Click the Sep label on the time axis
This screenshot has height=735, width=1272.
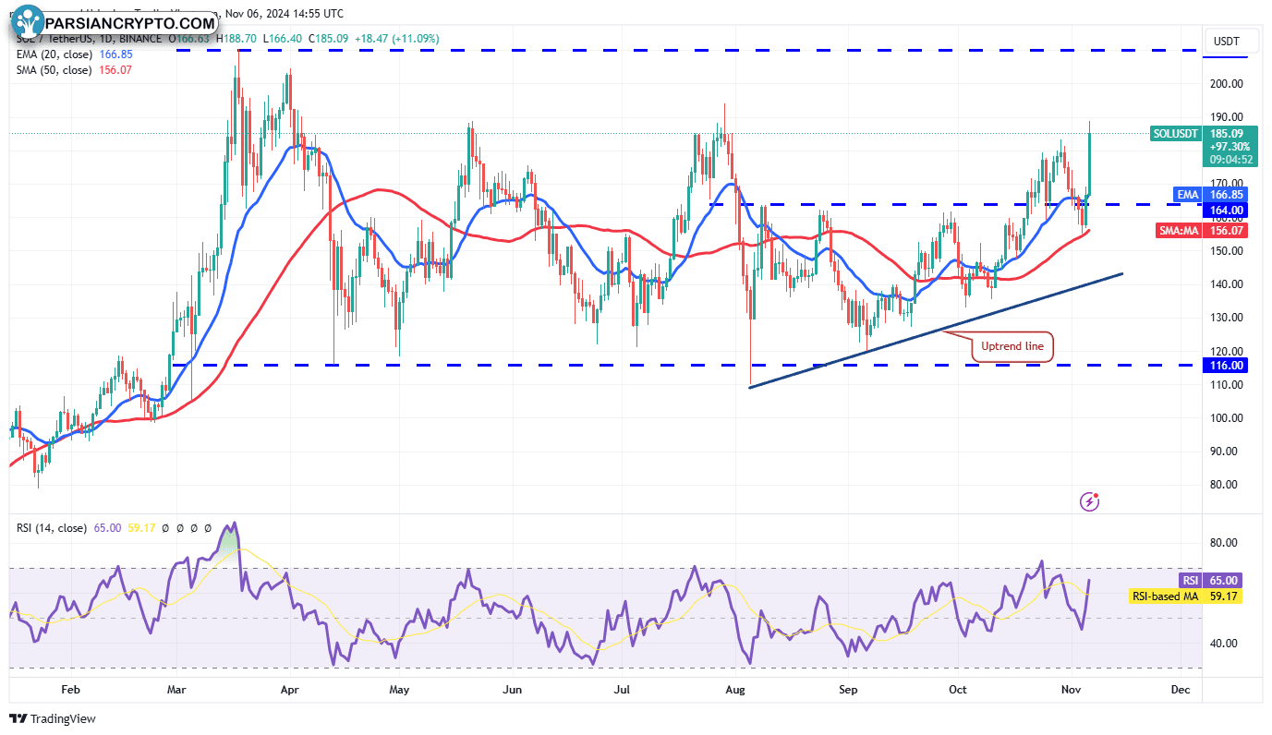tap(849, 690)
